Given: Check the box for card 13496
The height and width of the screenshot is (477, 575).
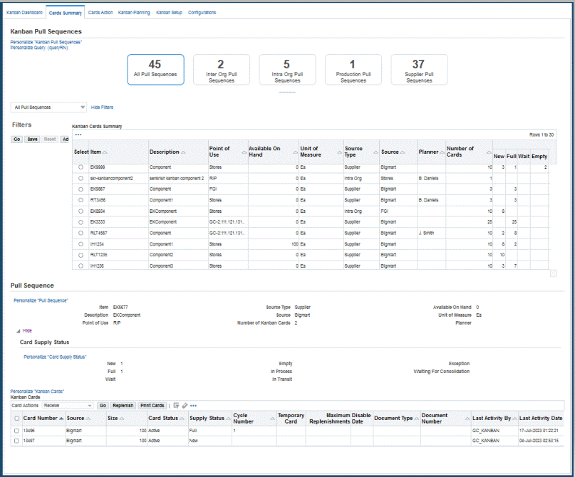Looking at the screenshot, I should tap(16, 431).
